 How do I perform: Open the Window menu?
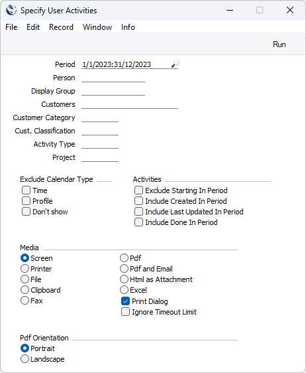pyautogui.click(x=97, y=27)
